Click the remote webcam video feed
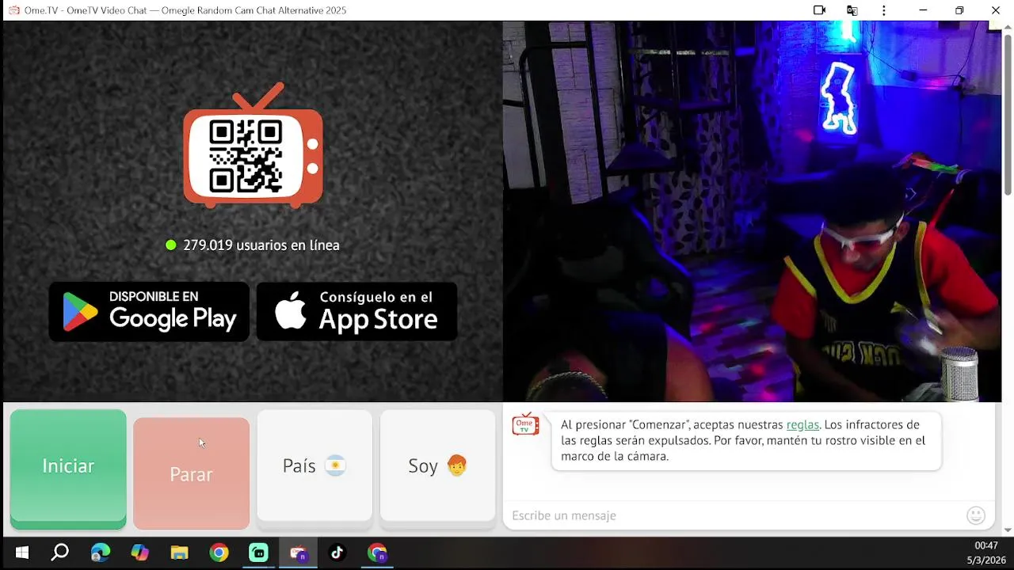 click(x=752, y=211)
